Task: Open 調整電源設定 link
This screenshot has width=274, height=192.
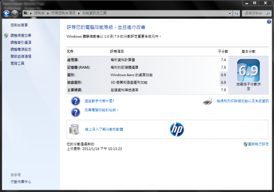Action: click(21, 50)
